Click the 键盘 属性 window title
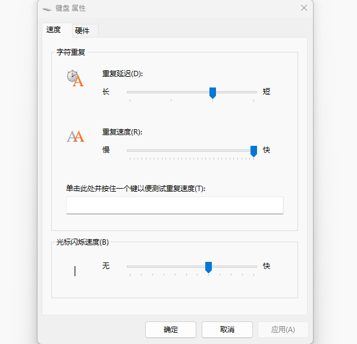Viewport: 357px width, 344px height. click(x=71, y=8)
